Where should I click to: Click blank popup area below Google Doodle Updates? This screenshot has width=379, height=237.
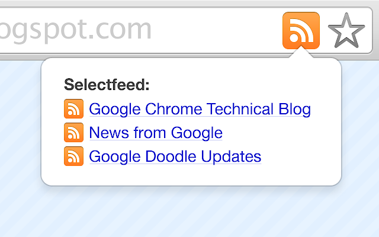(x=189, y=175)
